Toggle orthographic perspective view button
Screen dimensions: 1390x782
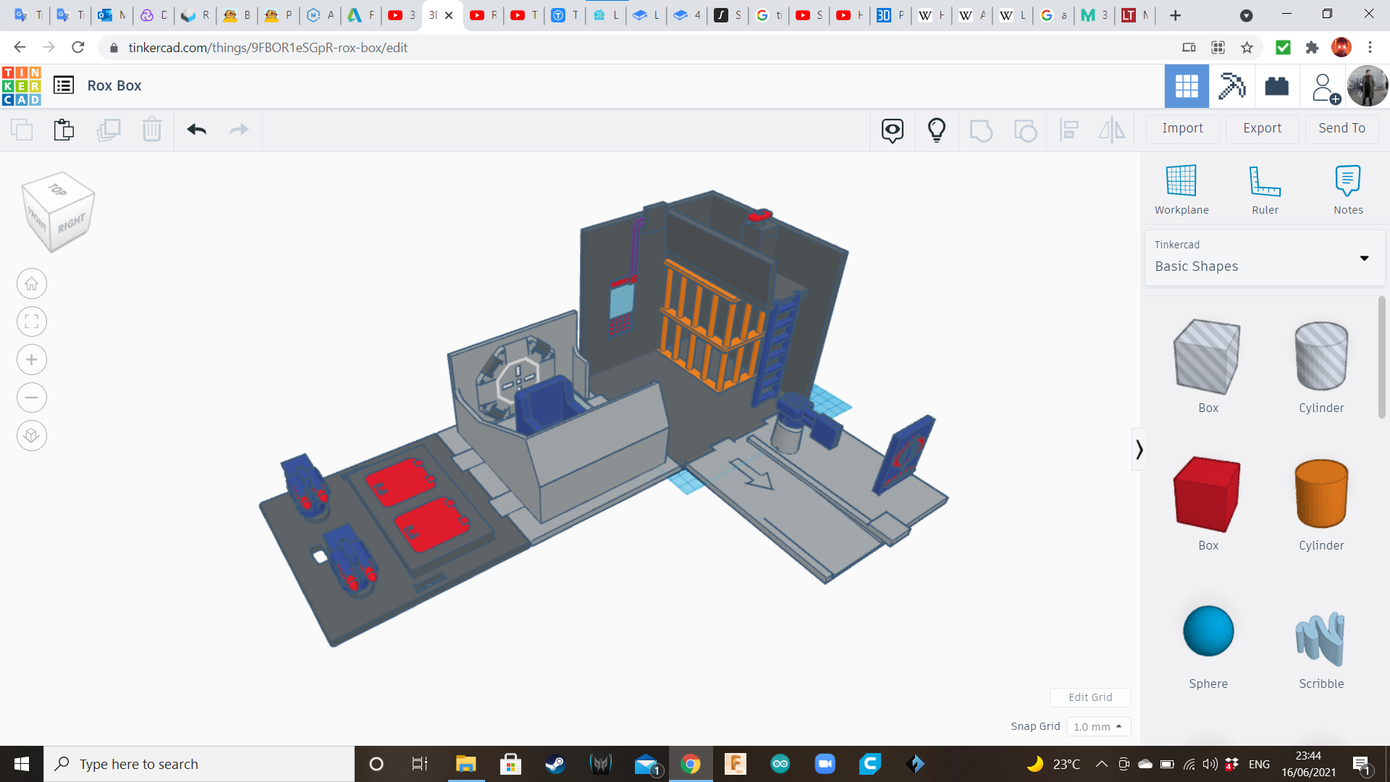(x=32, y=436)
